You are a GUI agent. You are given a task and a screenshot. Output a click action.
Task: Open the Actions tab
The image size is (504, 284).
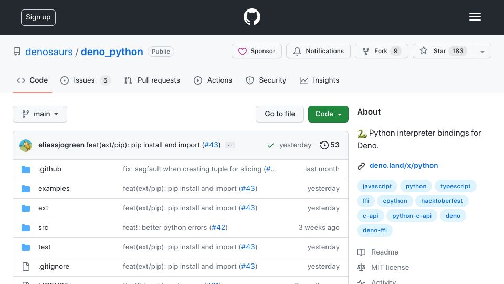point(213,80)
